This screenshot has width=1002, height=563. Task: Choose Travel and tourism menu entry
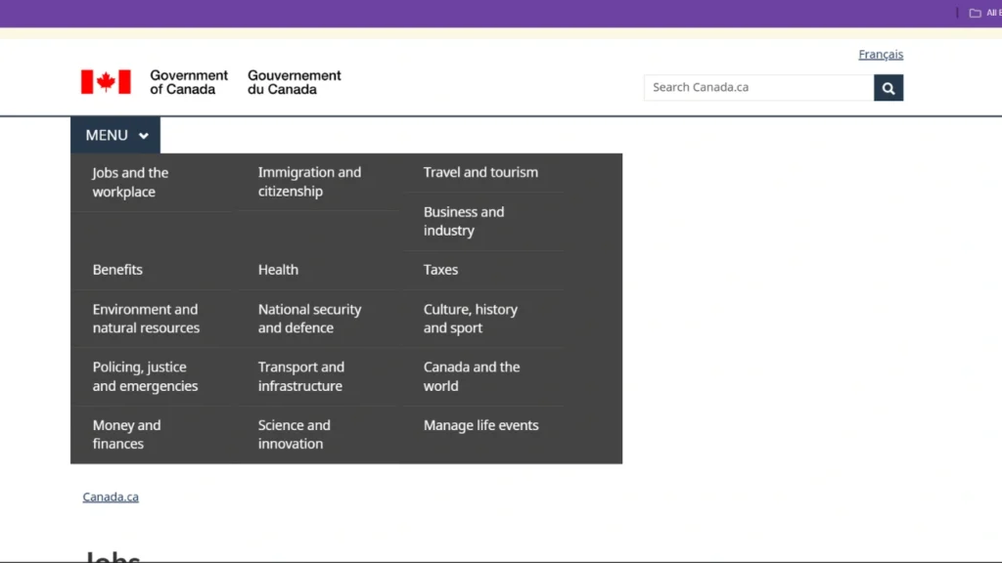[x=480, y=172]
